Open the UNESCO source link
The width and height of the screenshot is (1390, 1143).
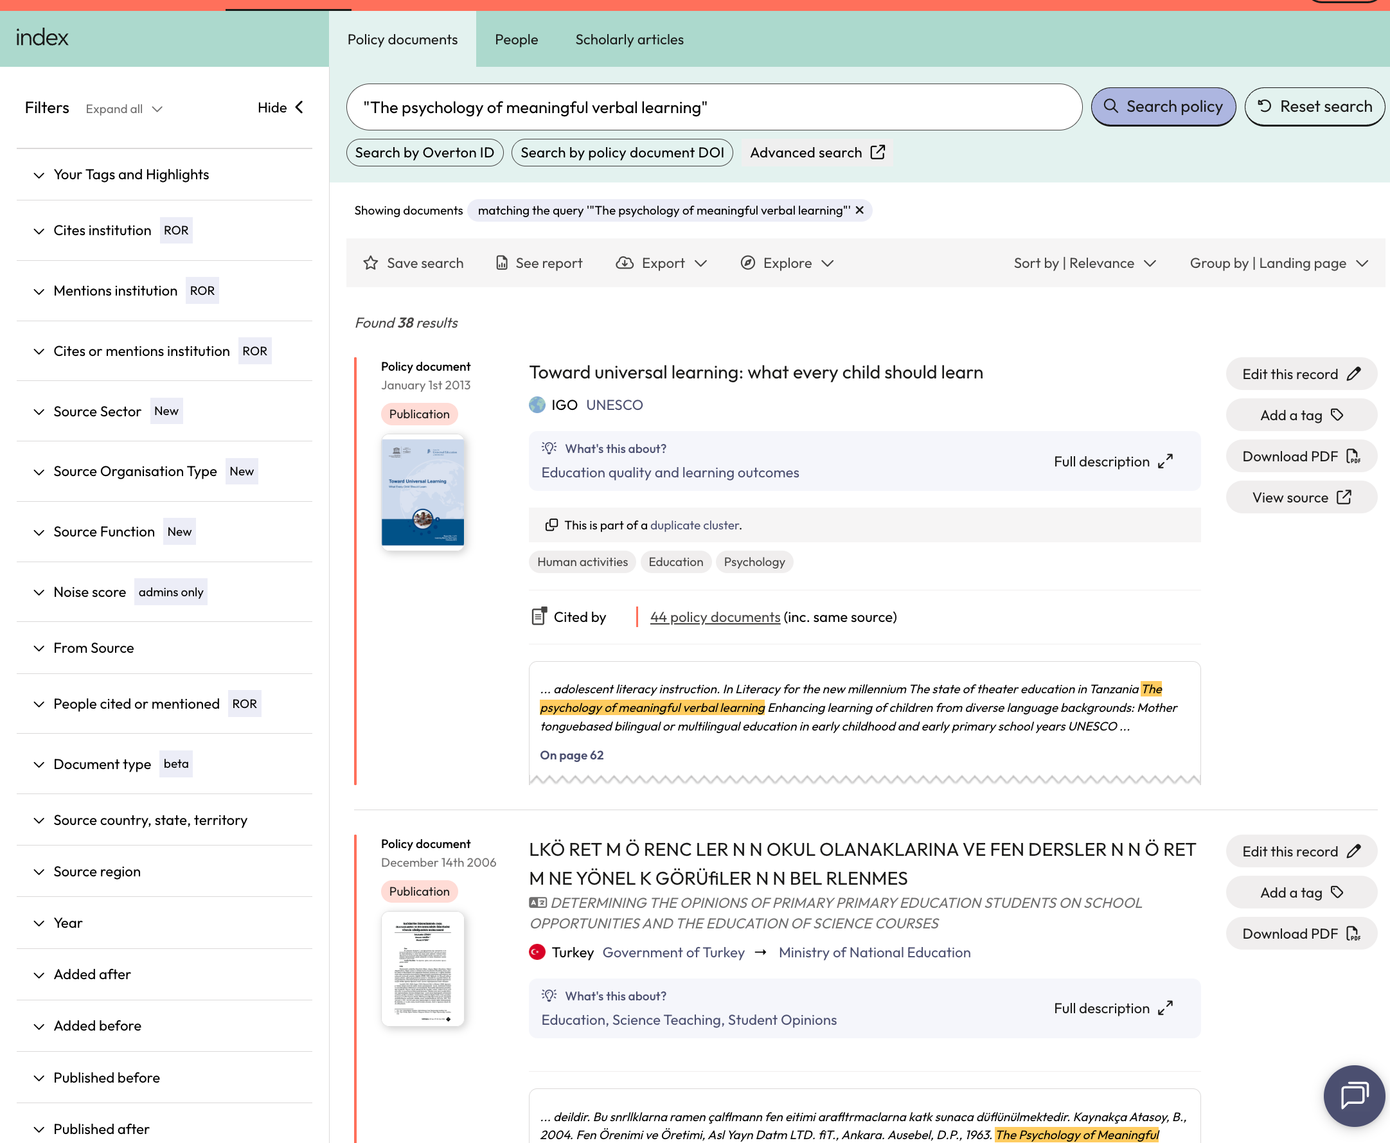coord(614,404)
